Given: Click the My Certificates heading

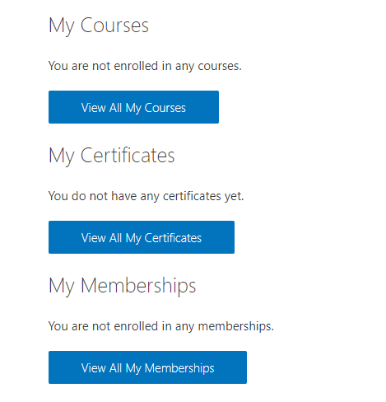Looking at the screenshot, I should coord(112,156).
